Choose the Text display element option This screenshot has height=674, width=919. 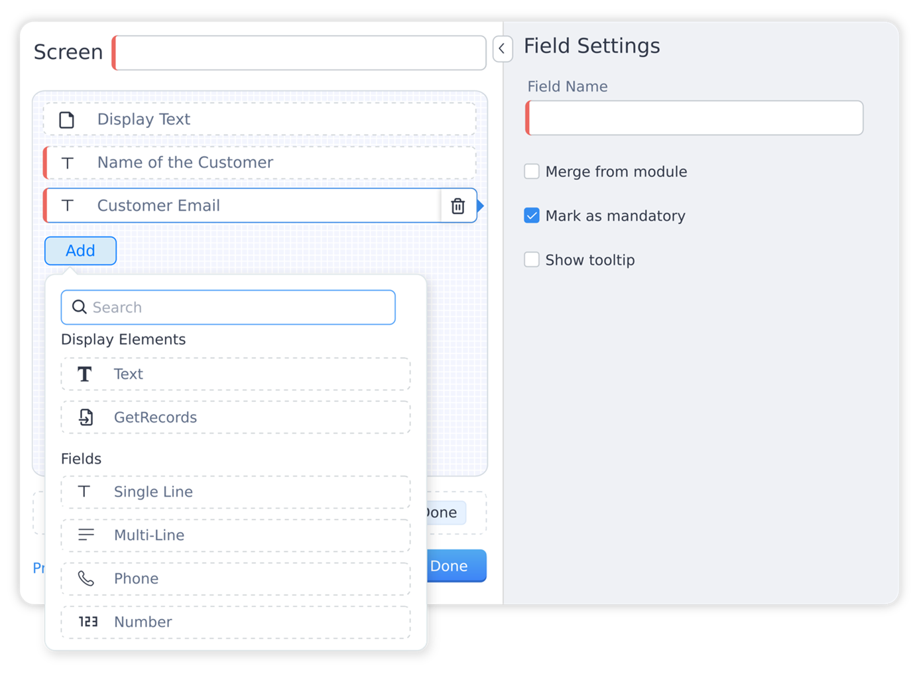coord(235,374)
